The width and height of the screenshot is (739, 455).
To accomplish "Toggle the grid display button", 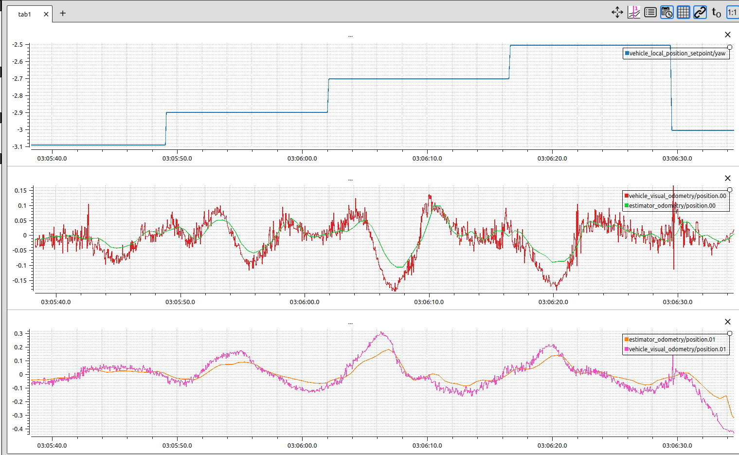I will coord(684,13).
